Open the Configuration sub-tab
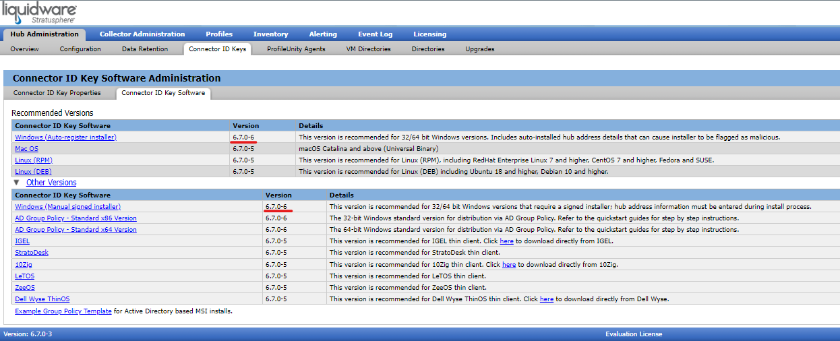 [x=80, y=49]
